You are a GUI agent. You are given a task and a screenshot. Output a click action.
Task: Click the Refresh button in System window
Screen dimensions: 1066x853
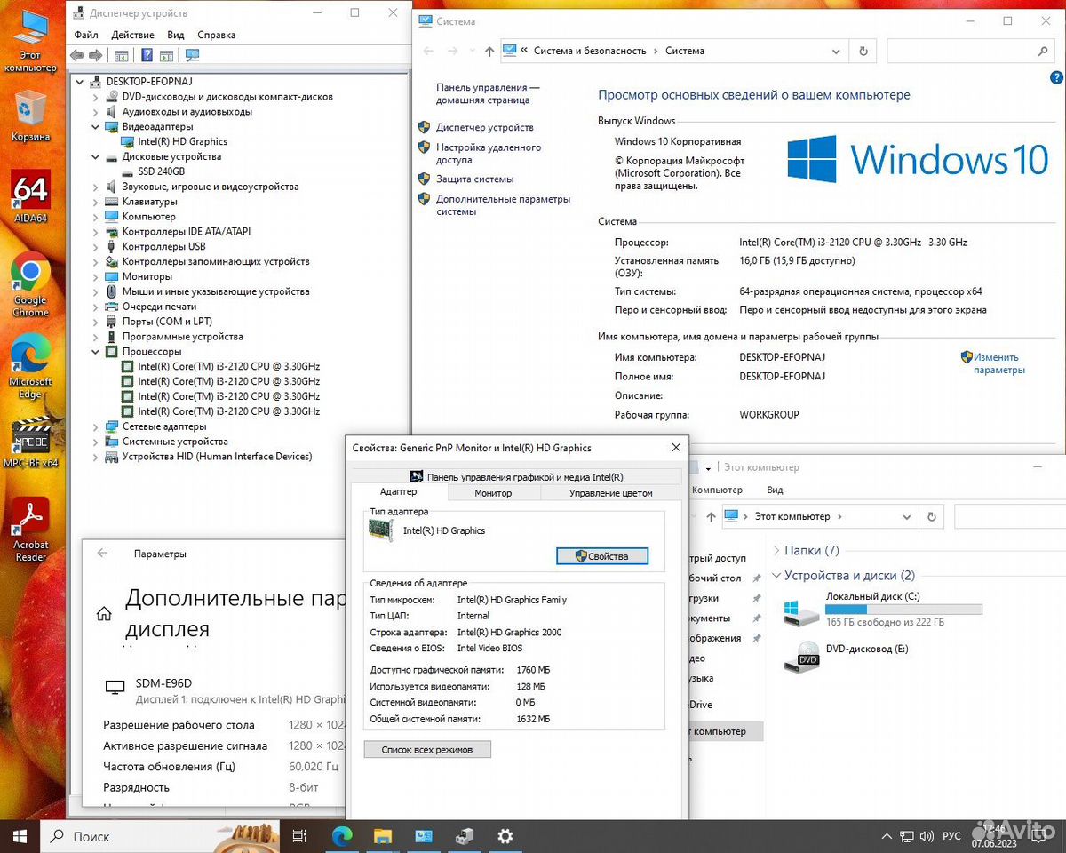point(863,52)
